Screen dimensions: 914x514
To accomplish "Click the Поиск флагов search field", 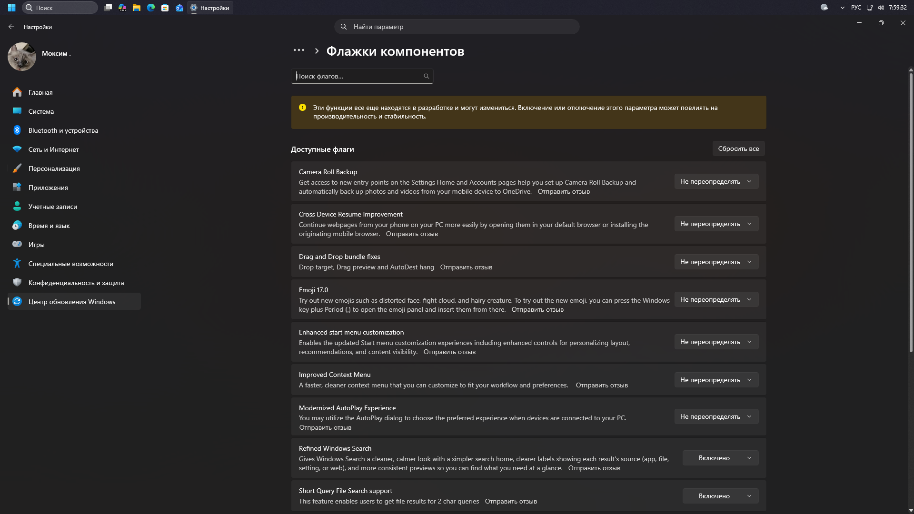I will point(362,76).
